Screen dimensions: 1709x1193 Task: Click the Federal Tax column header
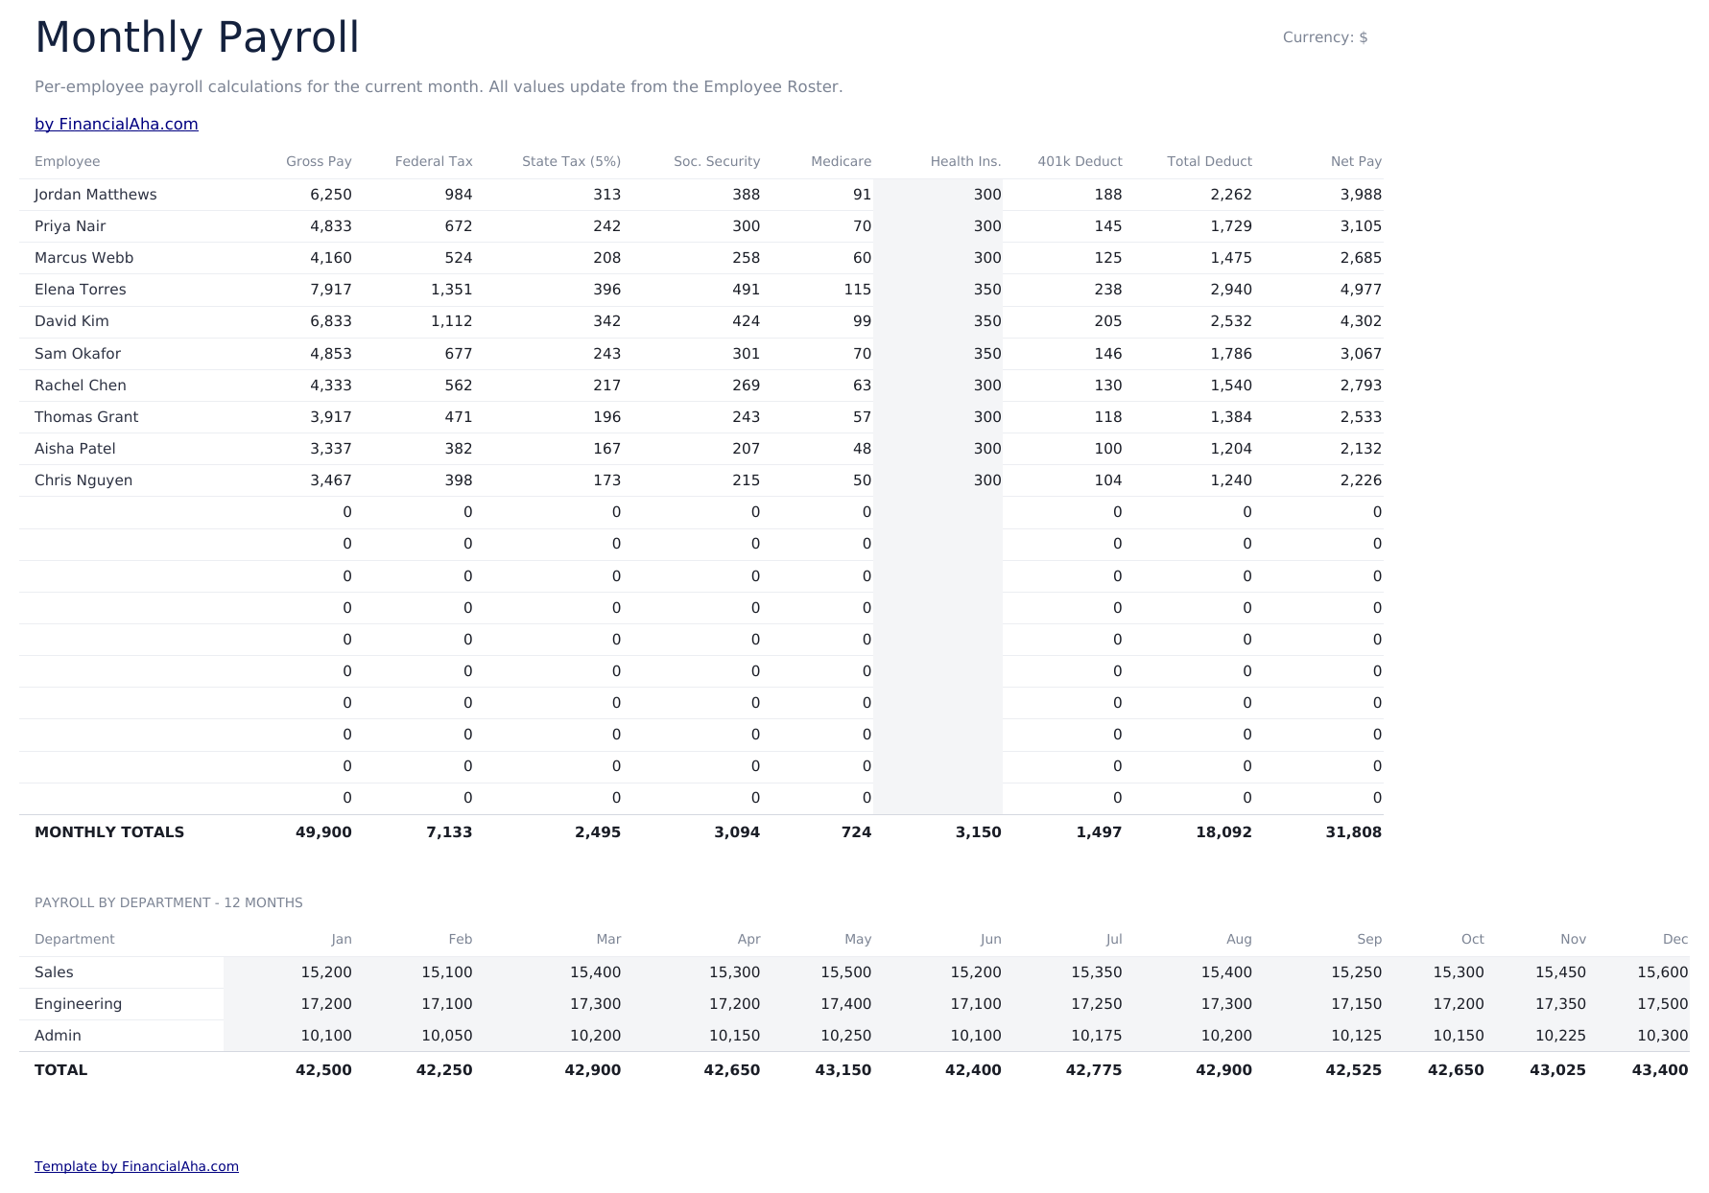[x=434, y=161]
